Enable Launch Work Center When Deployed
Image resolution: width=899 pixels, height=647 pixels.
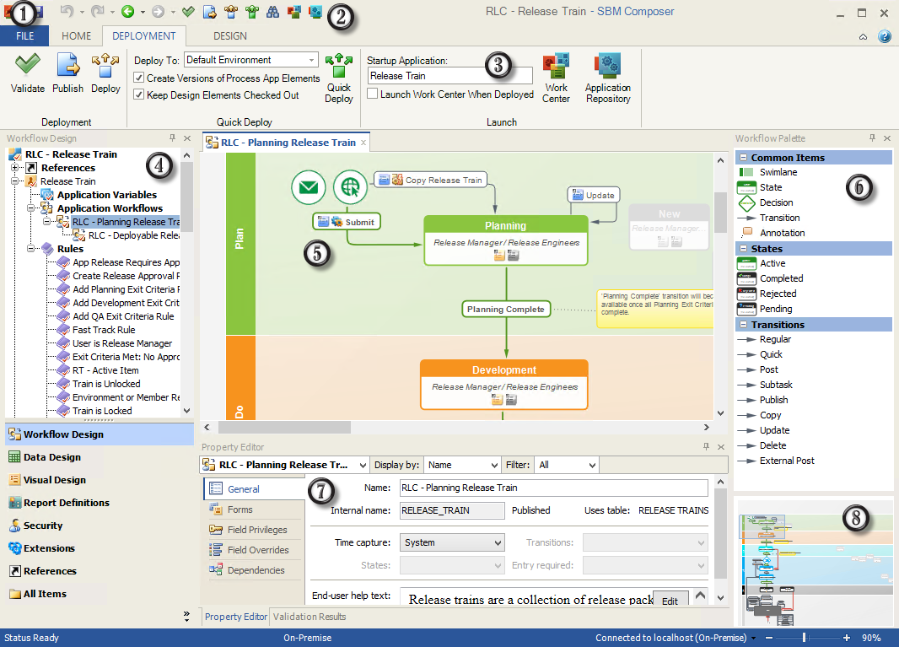pos(373,94)
